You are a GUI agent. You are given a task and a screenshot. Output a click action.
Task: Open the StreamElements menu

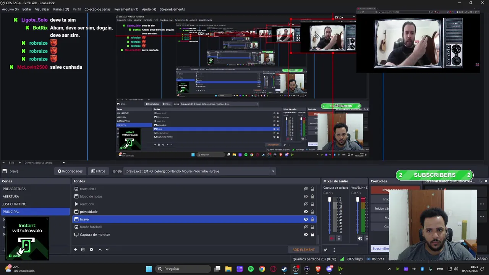(172, 9)
